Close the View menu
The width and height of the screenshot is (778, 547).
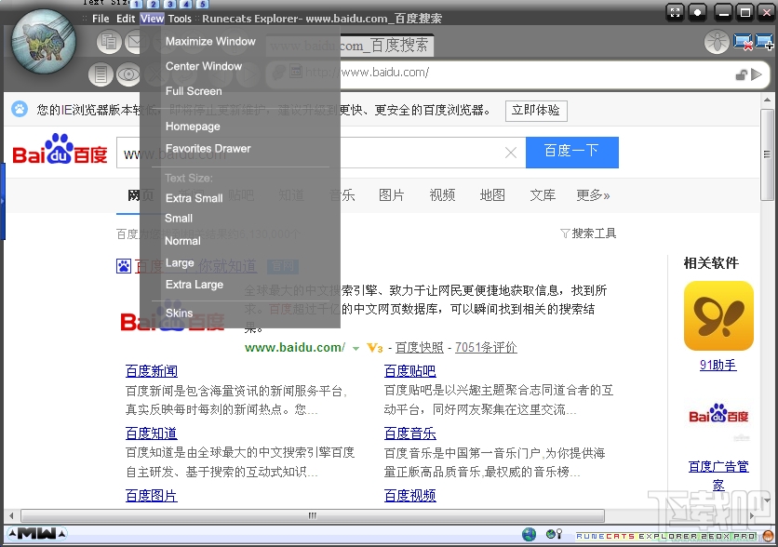point(152,19)
